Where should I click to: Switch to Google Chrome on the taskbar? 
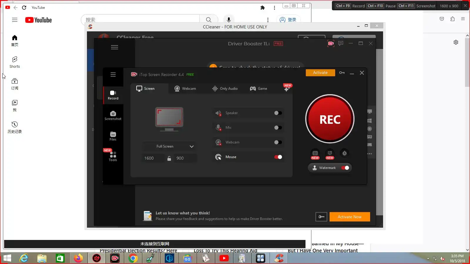coord(133,258)
